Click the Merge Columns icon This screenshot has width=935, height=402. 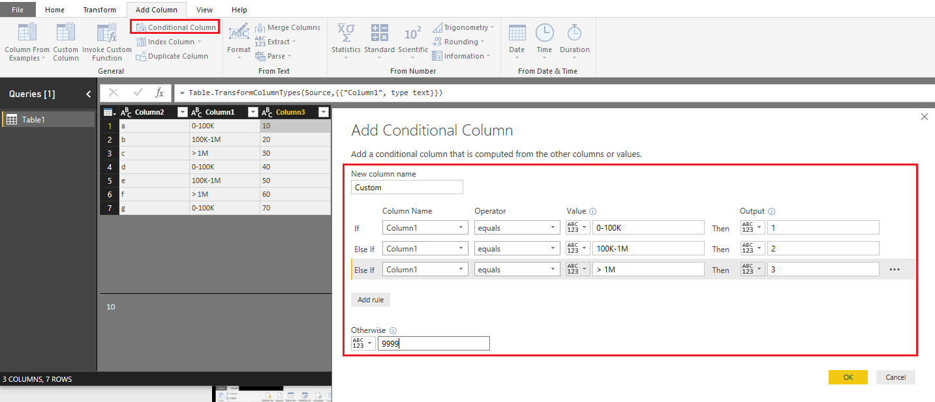point(260,27)
